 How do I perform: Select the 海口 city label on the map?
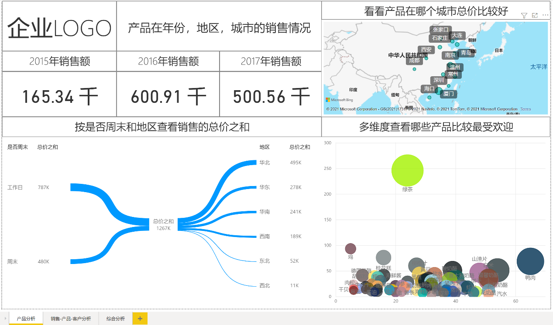(x=429, y=88)
